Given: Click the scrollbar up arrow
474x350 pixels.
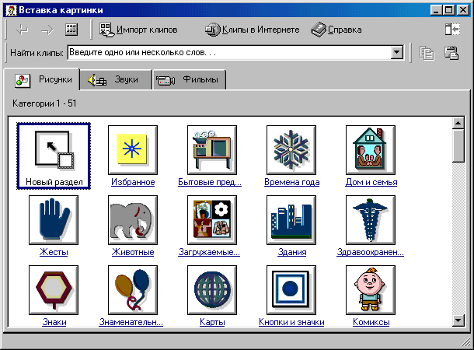Looking at the screenshot, I should click(458, 123).
